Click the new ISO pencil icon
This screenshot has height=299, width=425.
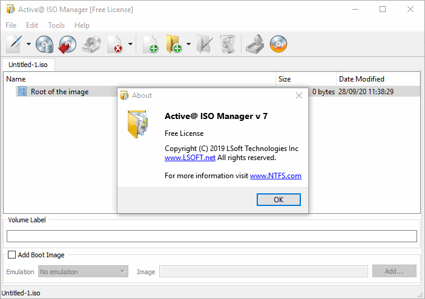click(15, 44)
